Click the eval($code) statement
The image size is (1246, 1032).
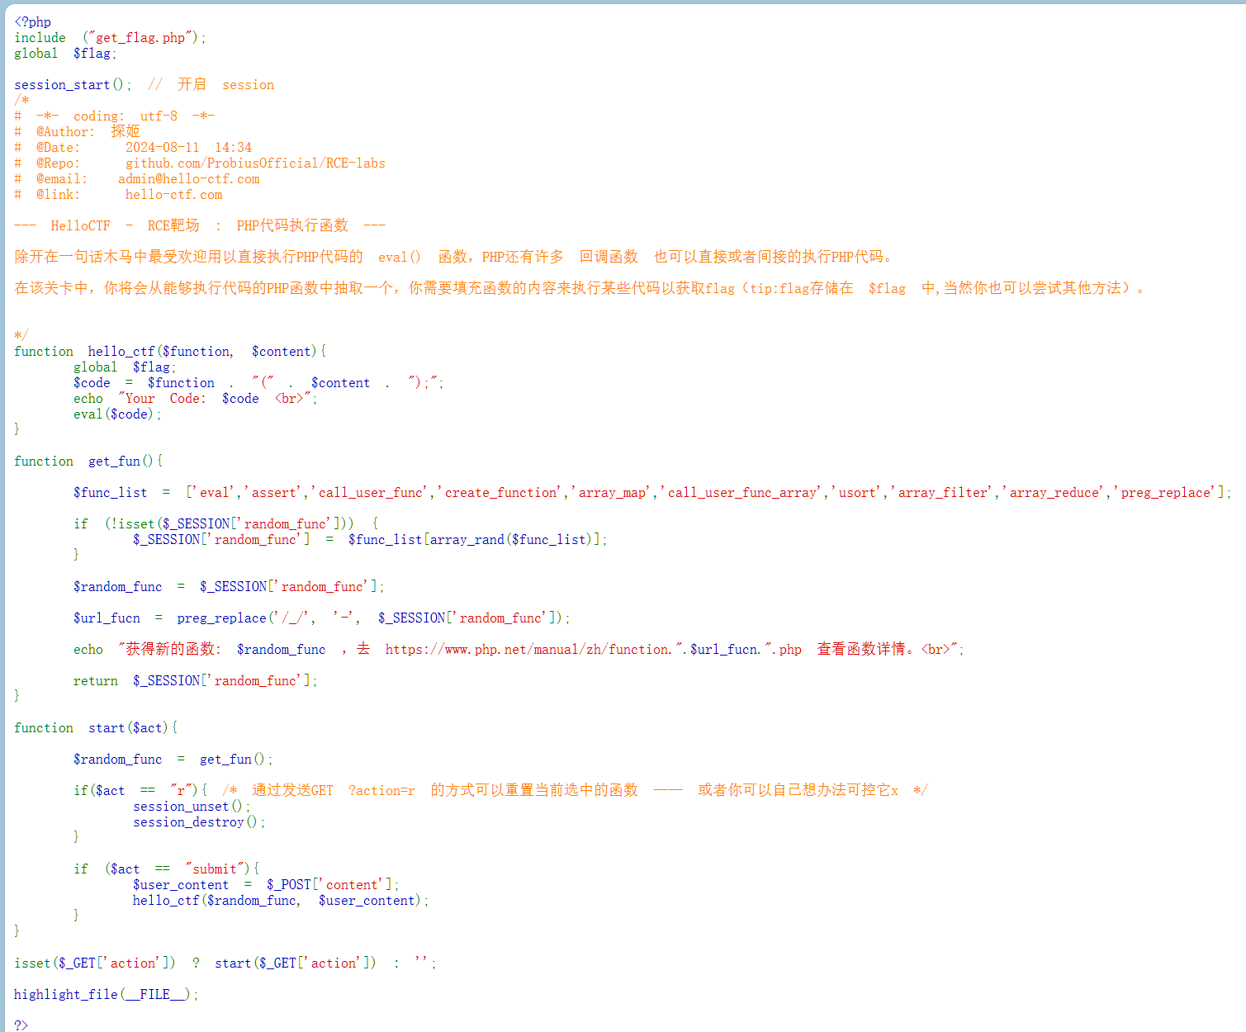[116, 414]
